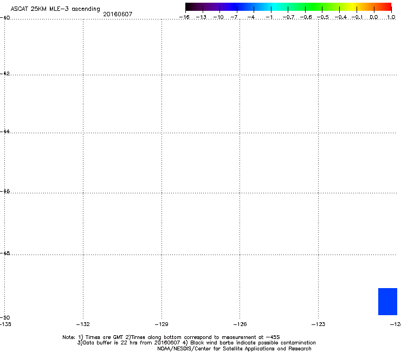Click the cyan section of the color bar
The height and width of the screenshot is (352, 401).
point(275,7)
